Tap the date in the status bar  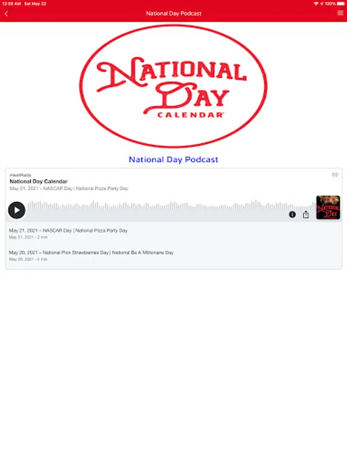point(35,4)
